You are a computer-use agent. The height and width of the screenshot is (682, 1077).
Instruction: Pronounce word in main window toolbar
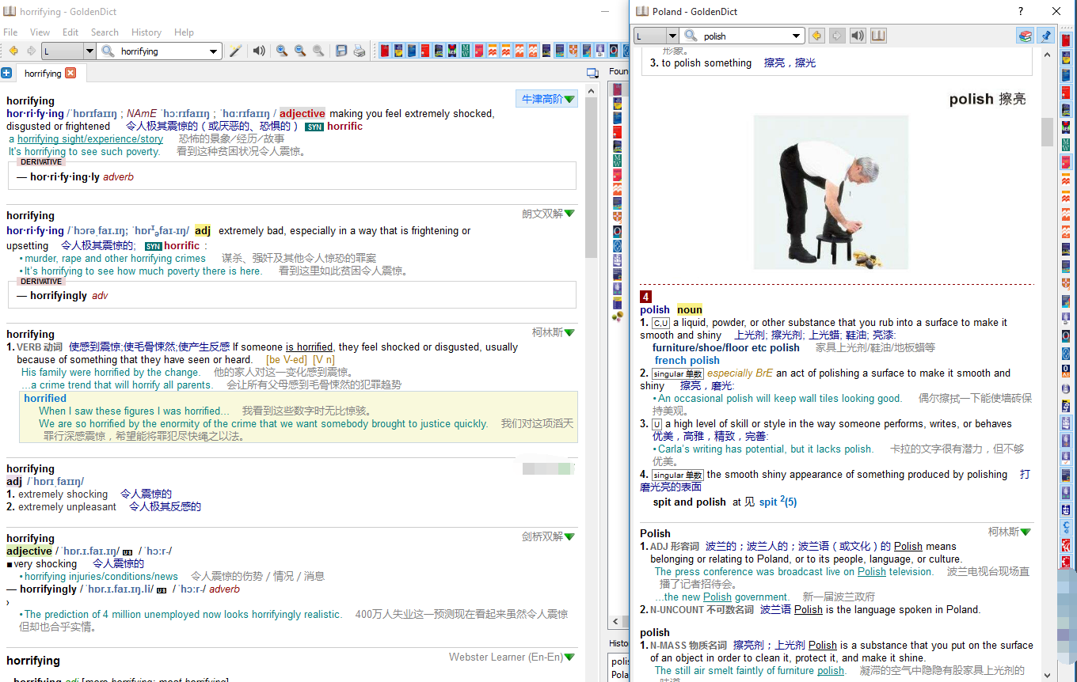[259, 51]
